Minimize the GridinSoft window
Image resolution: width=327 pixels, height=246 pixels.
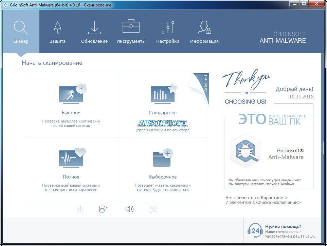click(295, 3)
